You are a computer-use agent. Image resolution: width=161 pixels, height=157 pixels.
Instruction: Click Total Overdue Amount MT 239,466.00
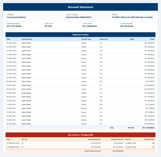[x=118, y=151]
